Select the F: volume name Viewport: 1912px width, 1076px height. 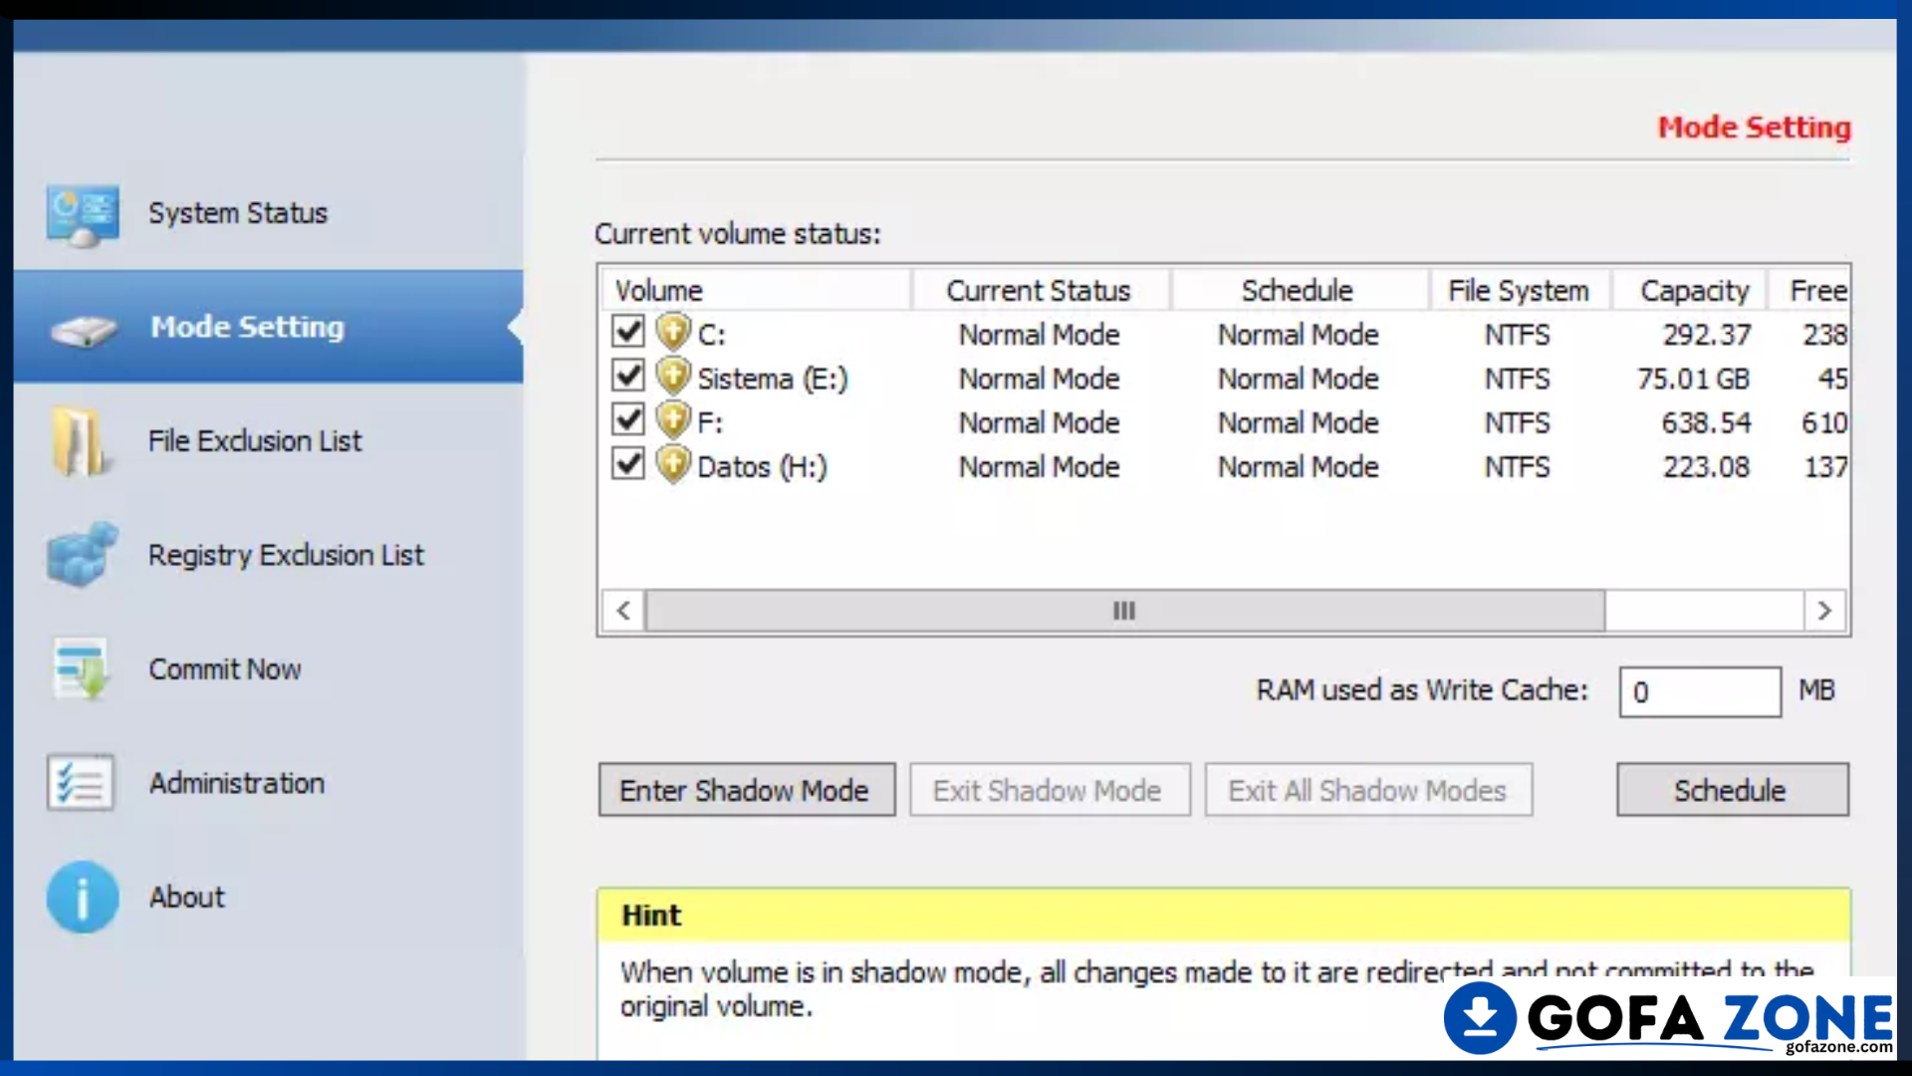point(710,422)
